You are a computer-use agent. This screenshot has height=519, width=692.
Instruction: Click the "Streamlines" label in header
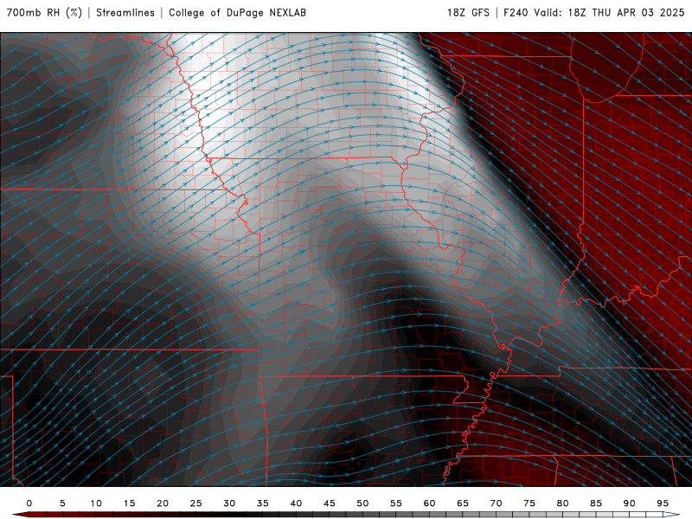point(125,13)
